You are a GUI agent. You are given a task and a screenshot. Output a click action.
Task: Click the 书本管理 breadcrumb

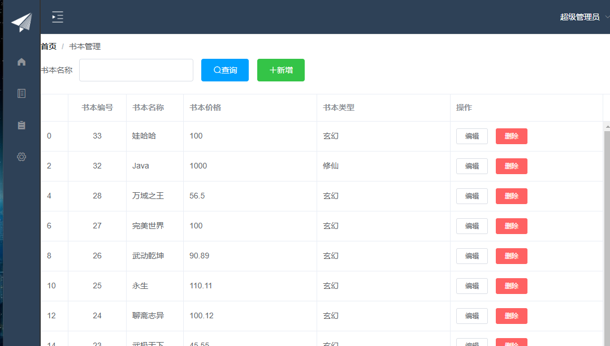pos(85,46)
